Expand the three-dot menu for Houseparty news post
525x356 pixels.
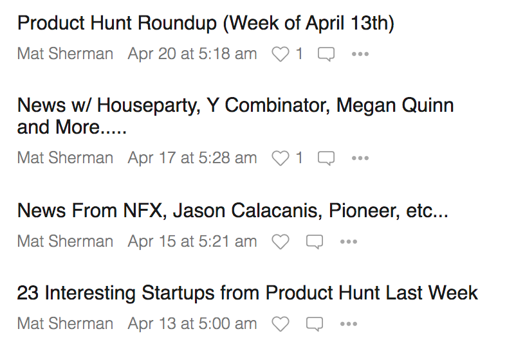(360, 158)
